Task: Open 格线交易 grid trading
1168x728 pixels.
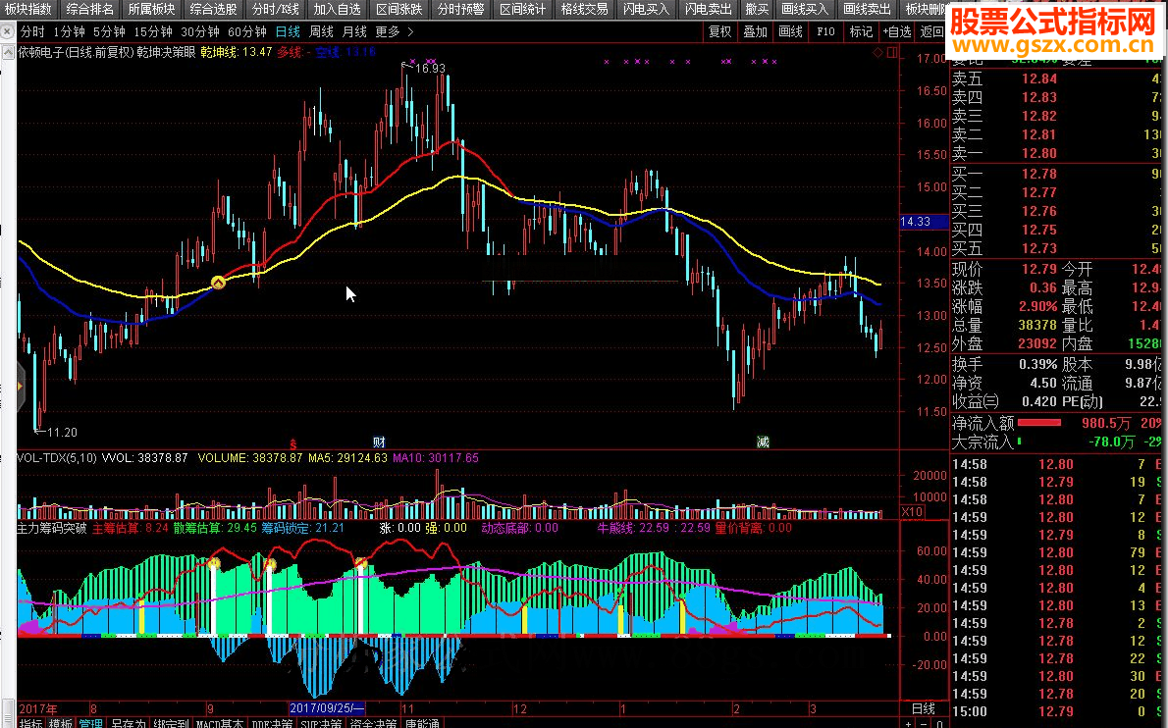Action: click(x=584, y=10)
